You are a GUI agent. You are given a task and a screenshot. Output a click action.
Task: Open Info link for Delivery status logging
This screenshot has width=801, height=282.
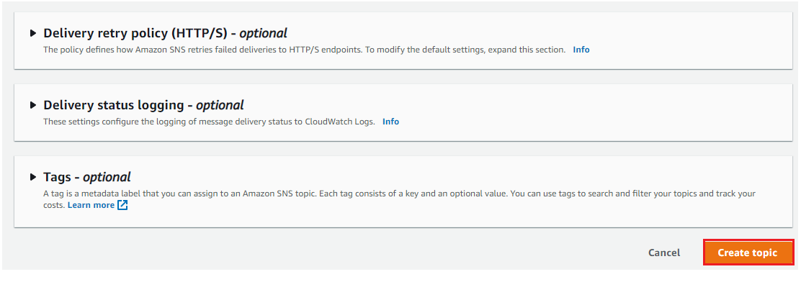[x=390, y=122]
